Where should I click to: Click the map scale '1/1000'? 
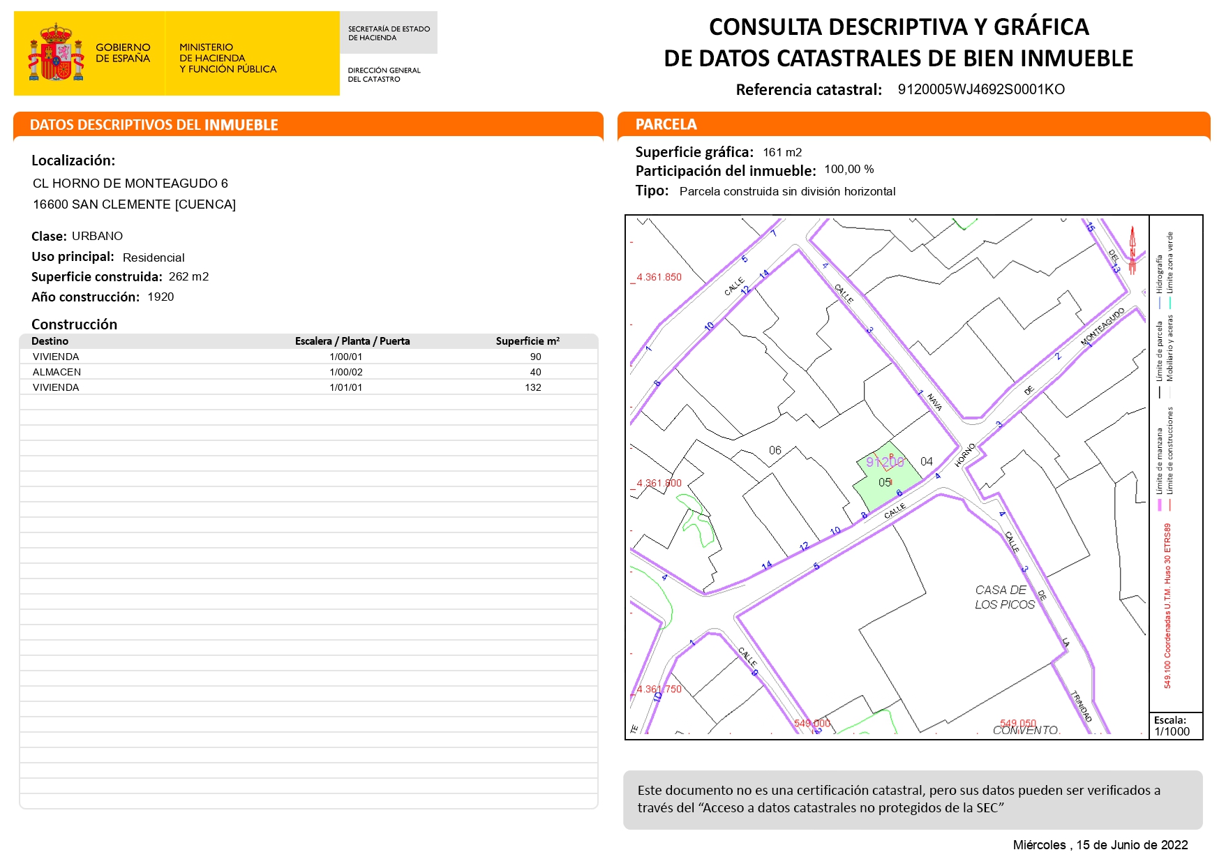pos(1172,731)
